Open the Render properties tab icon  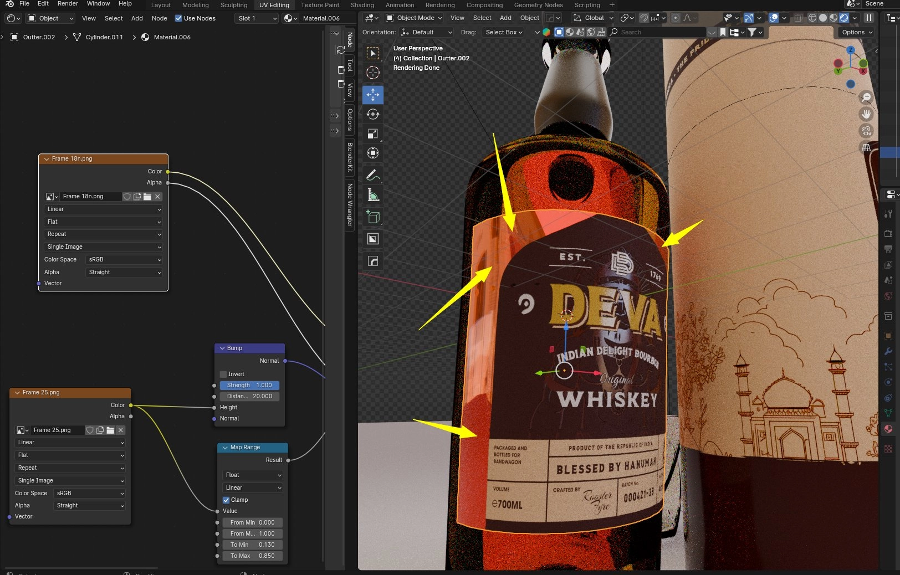click(x=888, y=233)
